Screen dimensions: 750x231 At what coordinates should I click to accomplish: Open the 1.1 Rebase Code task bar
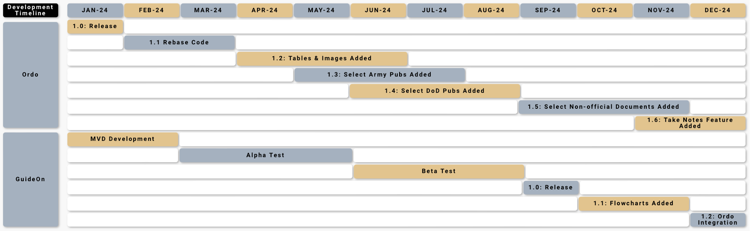pos(179,42)
